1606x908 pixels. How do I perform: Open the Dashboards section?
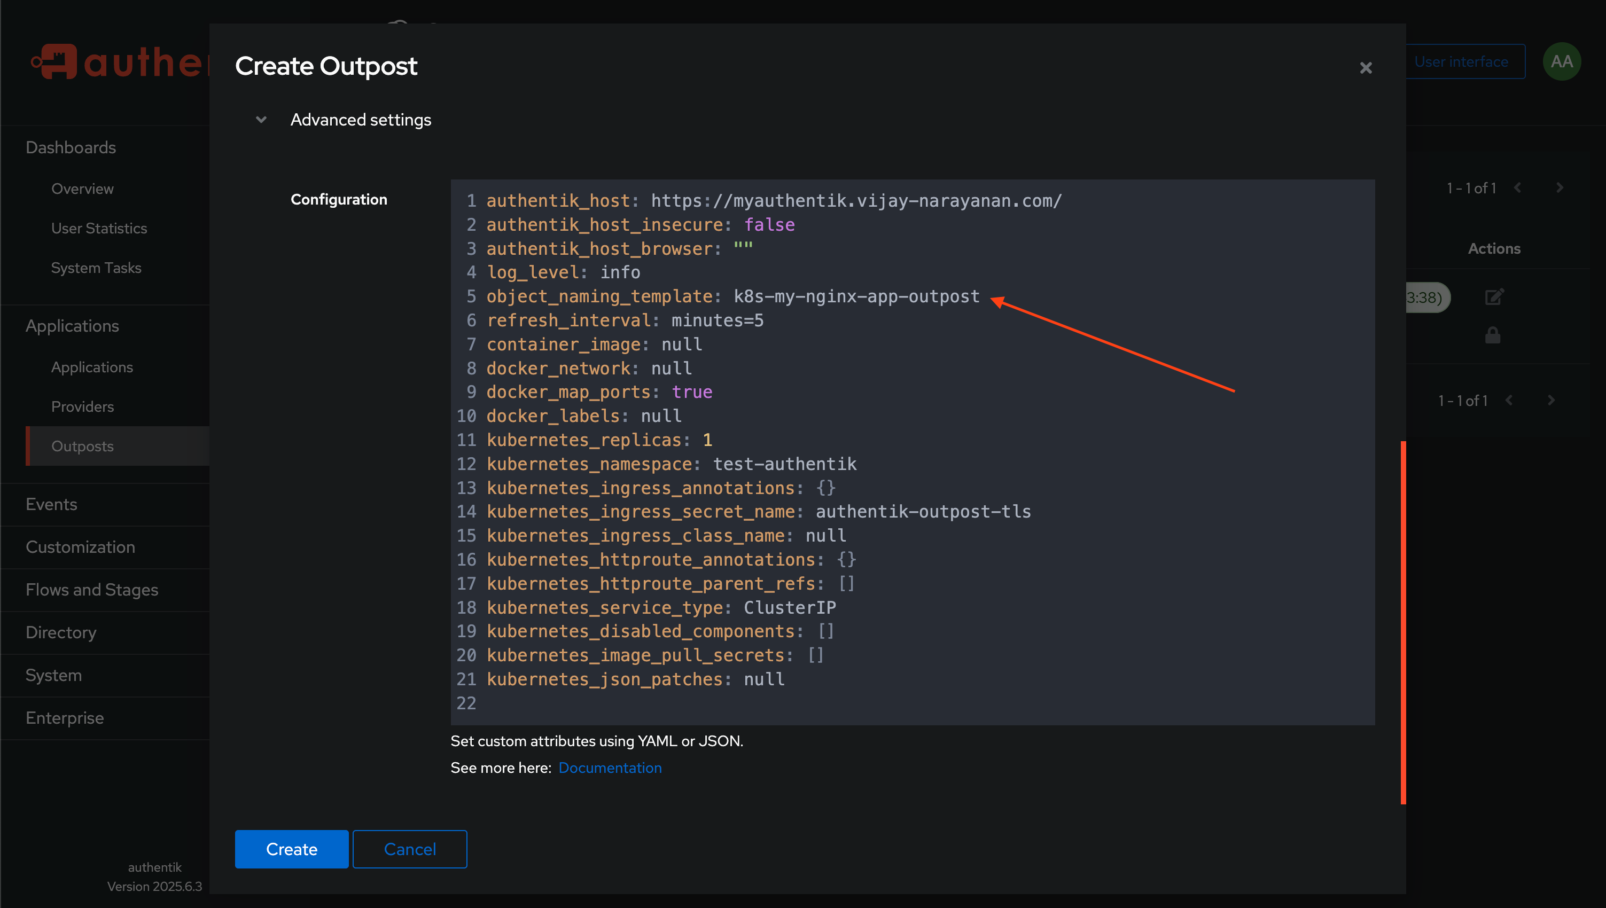click(x=71, y=147)
